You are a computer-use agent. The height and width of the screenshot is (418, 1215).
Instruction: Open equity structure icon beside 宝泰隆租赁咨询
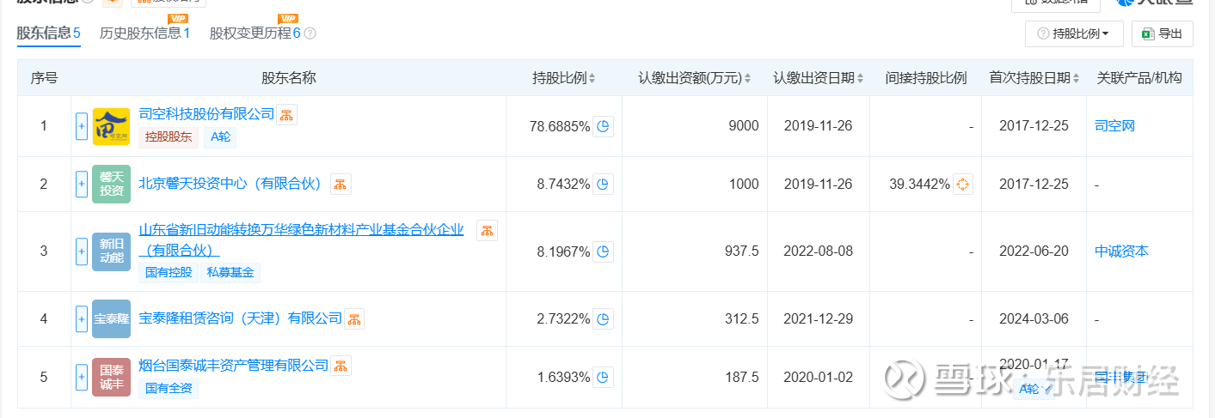pos(354,318)
